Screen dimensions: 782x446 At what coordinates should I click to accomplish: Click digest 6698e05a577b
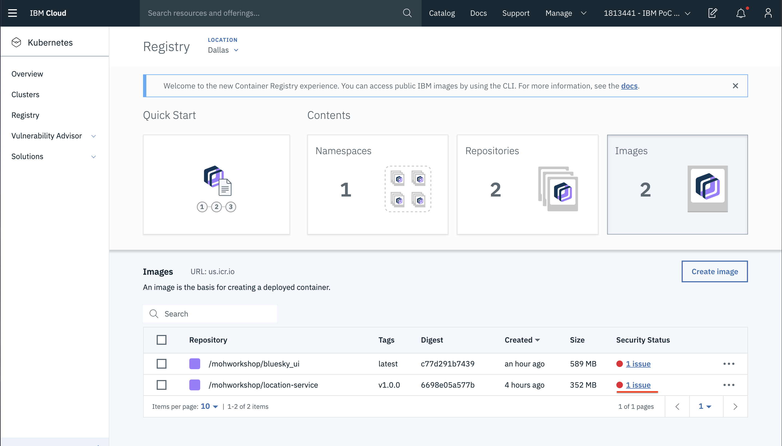447,385
